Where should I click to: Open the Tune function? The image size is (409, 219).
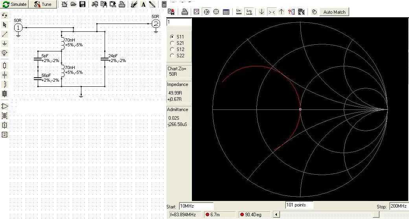(x=43, y=4)
